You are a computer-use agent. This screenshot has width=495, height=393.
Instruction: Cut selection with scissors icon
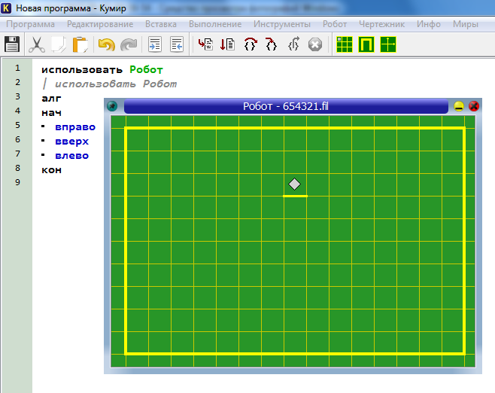pos(37,44)
